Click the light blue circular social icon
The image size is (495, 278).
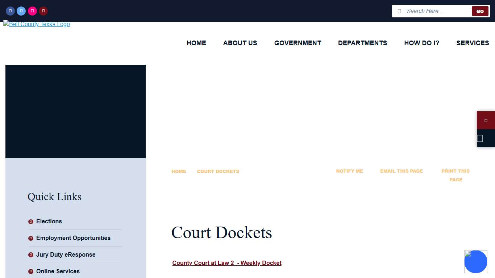21,11
